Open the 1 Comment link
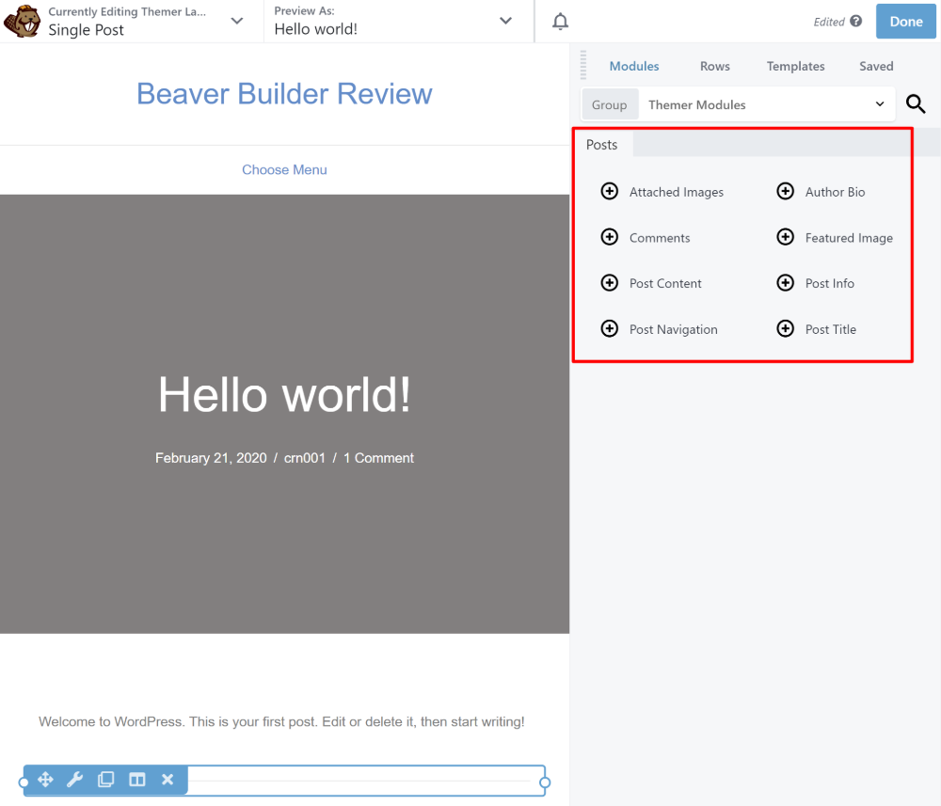This screenshot has height=806, width=941. (378, 458)
